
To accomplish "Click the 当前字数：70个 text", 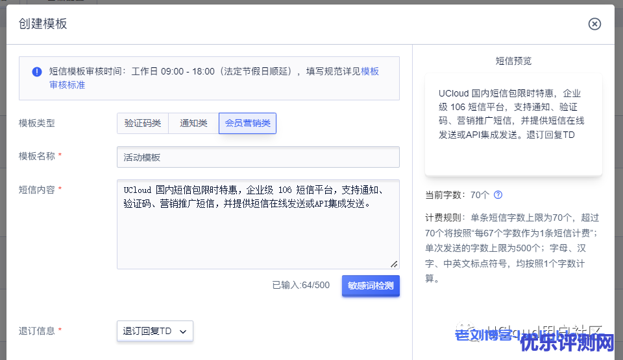I will [x=457, y=195].
